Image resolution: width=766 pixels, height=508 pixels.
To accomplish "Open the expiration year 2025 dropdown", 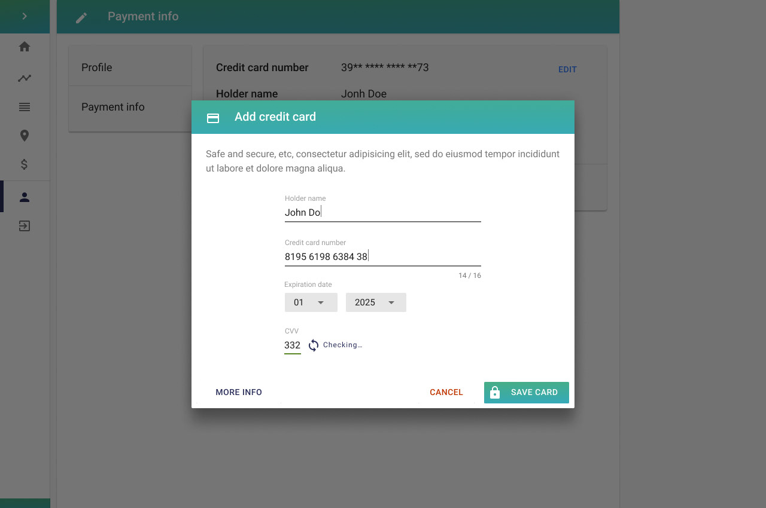I will 376,302.
